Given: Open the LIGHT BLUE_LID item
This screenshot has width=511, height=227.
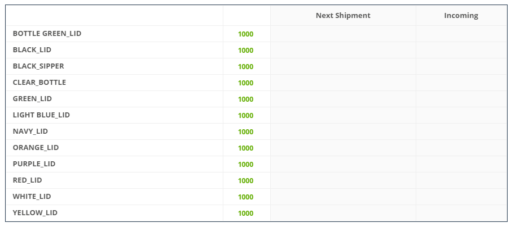Looking at the screenshot, I should 41,115.
